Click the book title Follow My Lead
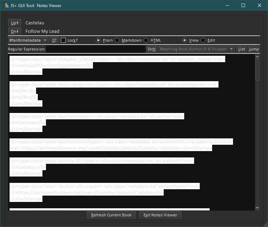 [x=42, y=31]
